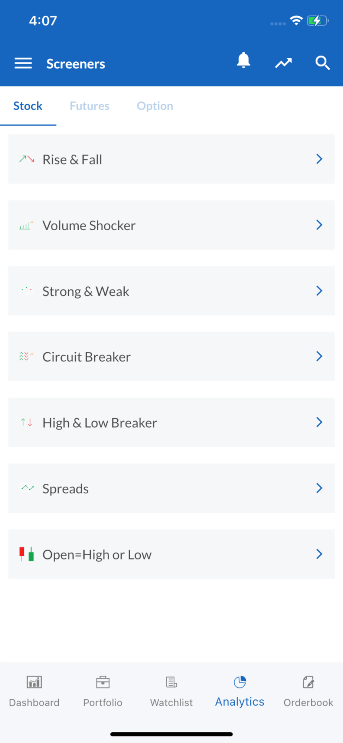This screenshot has height=743, width=343.
Task: Open the Orderbook bottom icon
Action: click(308, 682)
